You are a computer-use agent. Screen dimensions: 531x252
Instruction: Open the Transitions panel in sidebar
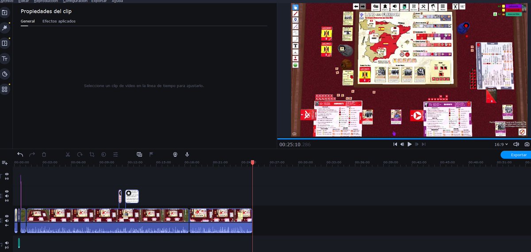5,43
